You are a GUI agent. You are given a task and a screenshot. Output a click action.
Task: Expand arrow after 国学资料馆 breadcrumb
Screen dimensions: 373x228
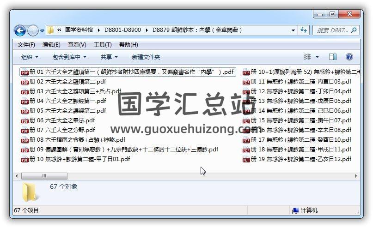pos(99,30)
